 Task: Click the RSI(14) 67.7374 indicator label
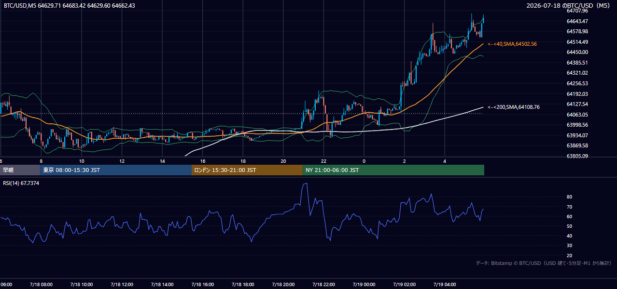tap(21, 183)
